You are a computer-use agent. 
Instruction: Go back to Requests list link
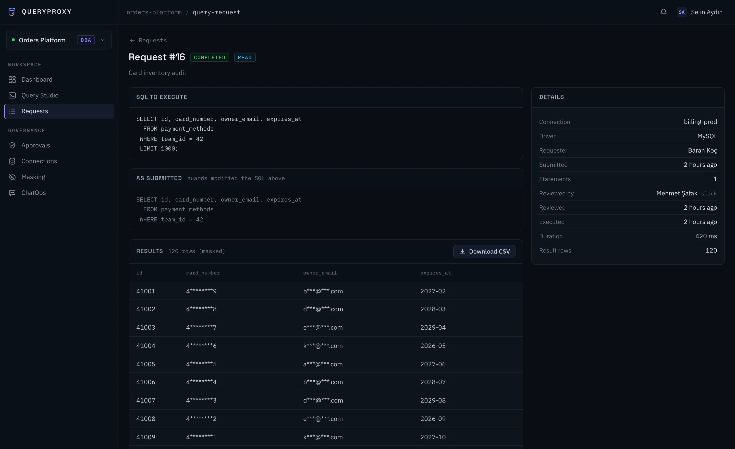(x=148, y=40)
